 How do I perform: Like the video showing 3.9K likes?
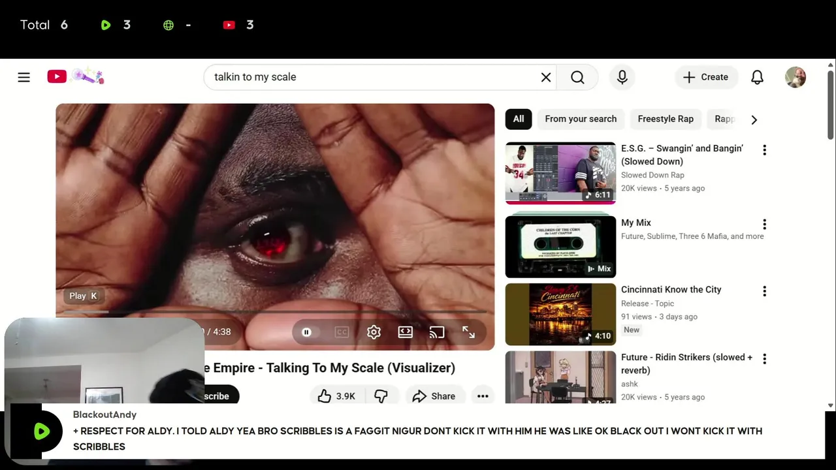[336, 396]
